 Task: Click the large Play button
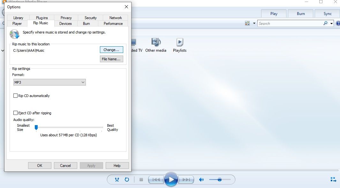coord(171,180)
